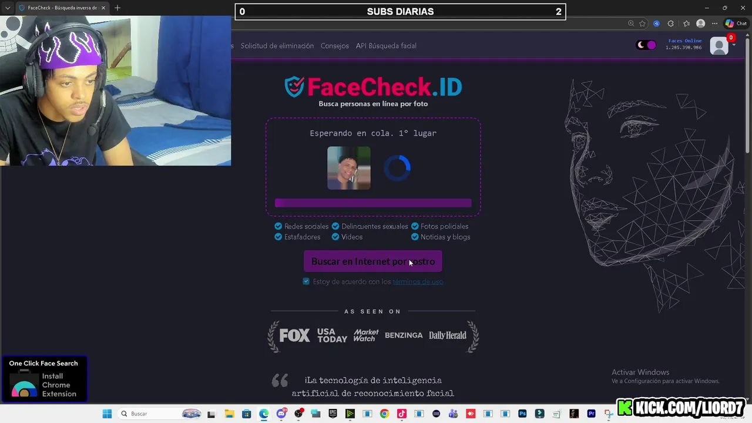
Task: Click the MarketWatch logo
Action: point(366,335)
